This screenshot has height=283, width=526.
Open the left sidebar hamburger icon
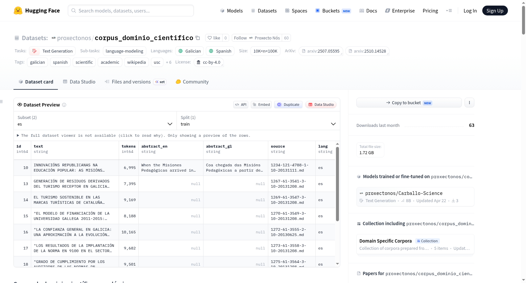[x=1, y=102]
